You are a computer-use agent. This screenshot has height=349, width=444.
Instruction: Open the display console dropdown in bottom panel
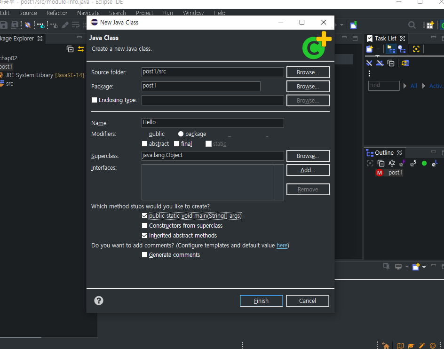pos(407,267)
